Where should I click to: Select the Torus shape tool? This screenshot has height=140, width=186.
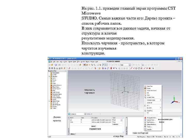(60, 68)
